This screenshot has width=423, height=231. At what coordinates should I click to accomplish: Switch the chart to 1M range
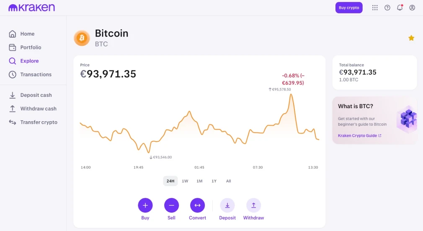pos(199,181)
